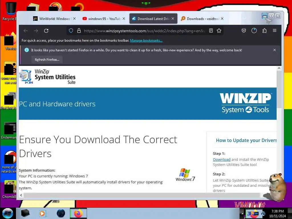Toggle reader view in the address bar
The image size is (292, 219).
click(211, 31)
